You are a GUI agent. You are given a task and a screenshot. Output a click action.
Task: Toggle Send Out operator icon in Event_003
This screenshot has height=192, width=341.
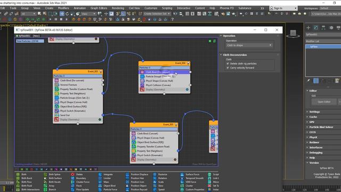56,115
